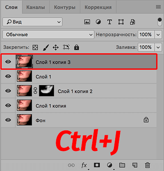Switch to the Каналы tab
This screenshot has width=164, height=171.
coord(36,7)
